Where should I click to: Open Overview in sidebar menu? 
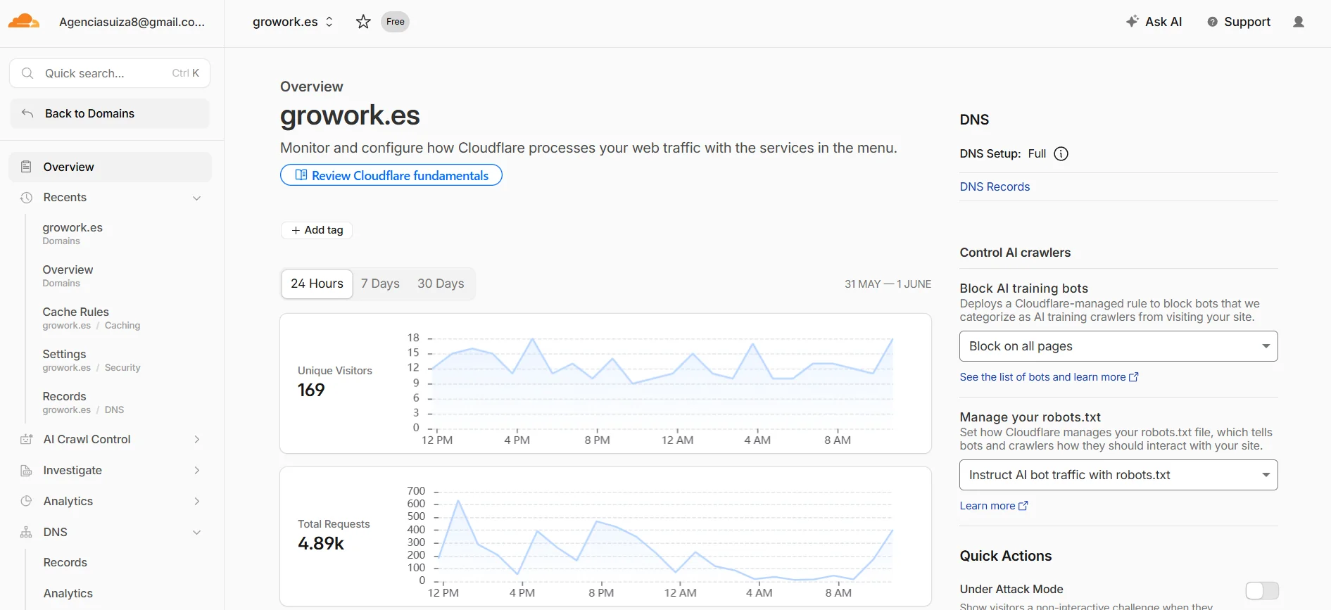(x=111, y=167)
